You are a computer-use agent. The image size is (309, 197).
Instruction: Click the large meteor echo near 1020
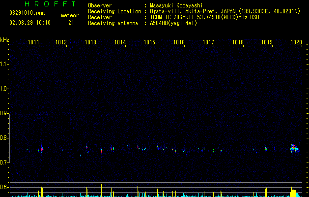coord(294,148)
